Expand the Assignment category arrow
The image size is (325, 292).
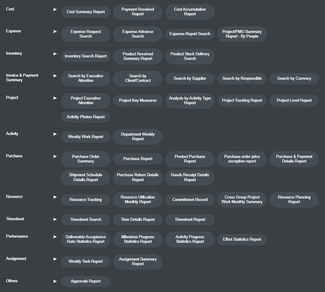(55, 259)
